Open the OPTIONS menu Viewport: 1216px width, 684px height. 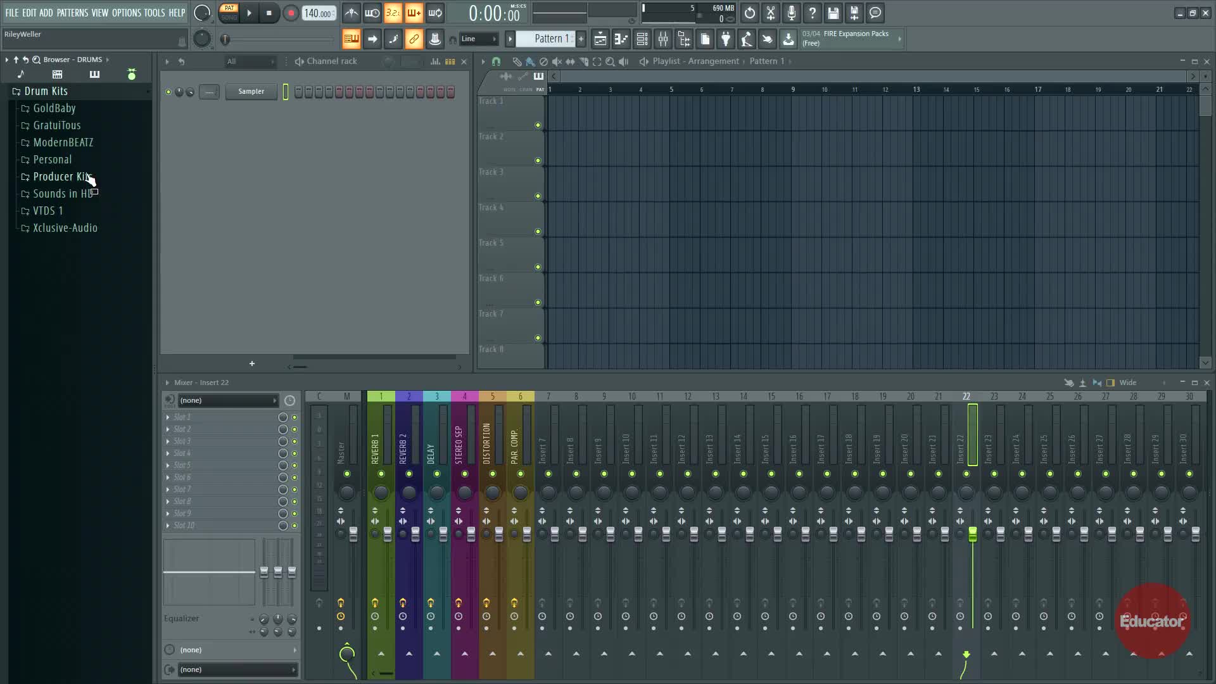pos(126,13)
